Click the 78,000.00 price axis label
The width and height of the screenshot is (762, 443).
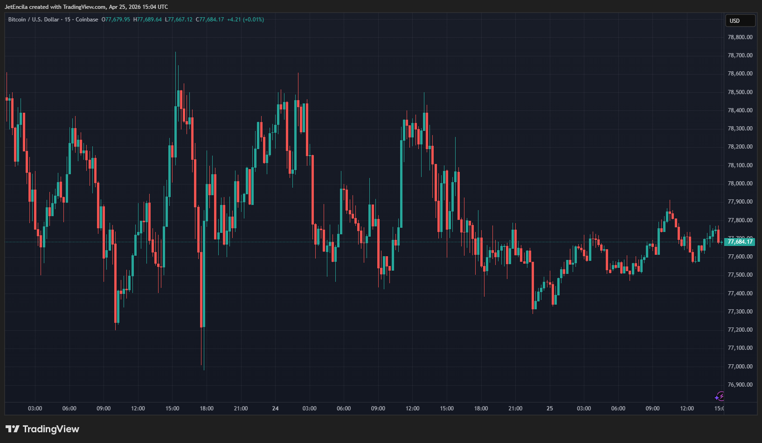pyautogui.click(x=740, y=184)
